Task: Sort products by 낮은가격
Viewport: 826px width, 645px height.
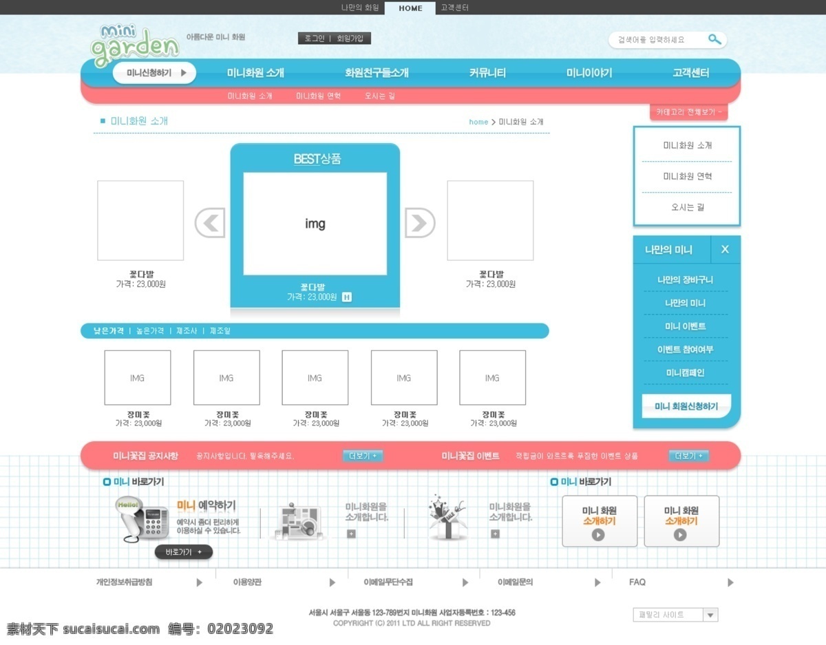Action: click(109, 331)
